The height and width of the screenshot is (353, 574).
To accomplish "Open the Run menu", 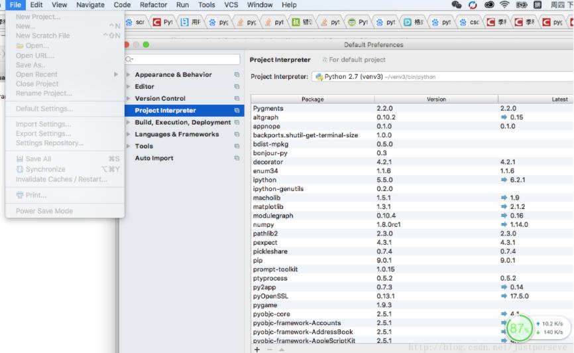I will (182, 5).
